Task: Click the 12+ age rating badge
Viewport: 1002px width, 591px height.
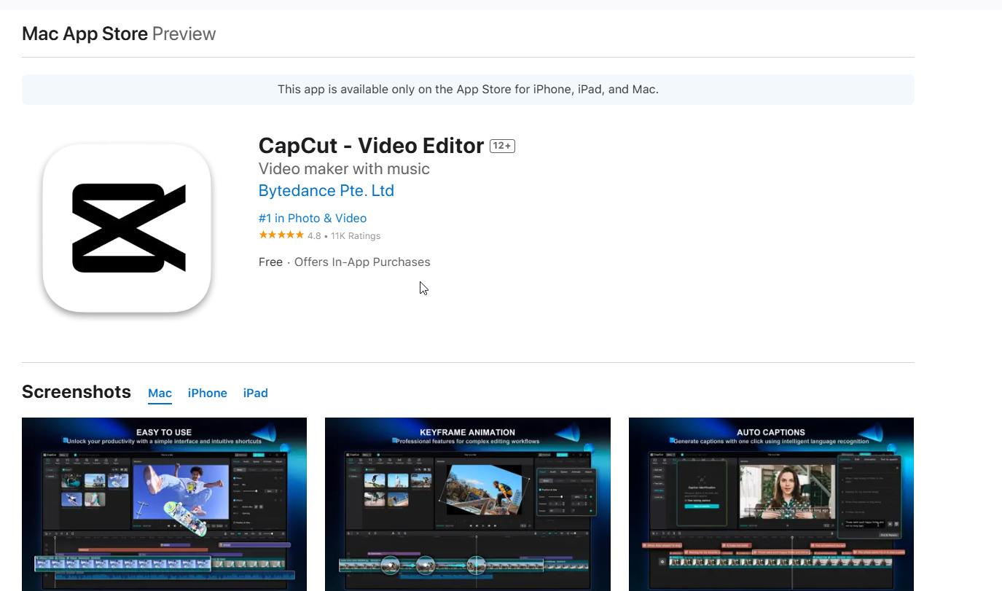Action: [503, 146]
